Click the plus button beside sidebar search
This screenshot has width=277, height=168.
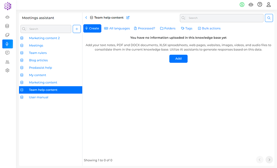[77, 29]
